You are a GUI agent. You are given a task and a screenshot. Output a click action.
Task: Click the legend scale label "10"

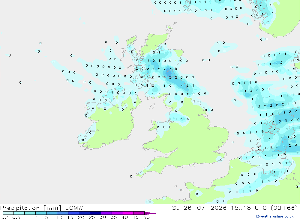coord(59,217)
